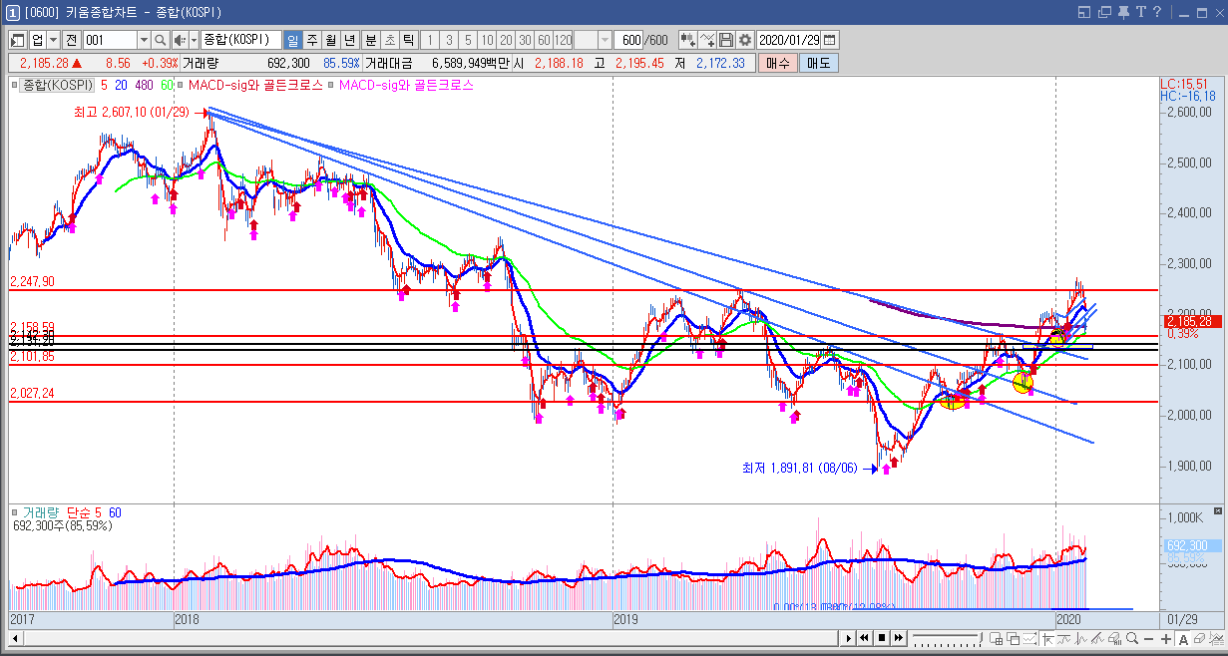
Task: Click the 매수 buy button
Action: click(778, 63)
